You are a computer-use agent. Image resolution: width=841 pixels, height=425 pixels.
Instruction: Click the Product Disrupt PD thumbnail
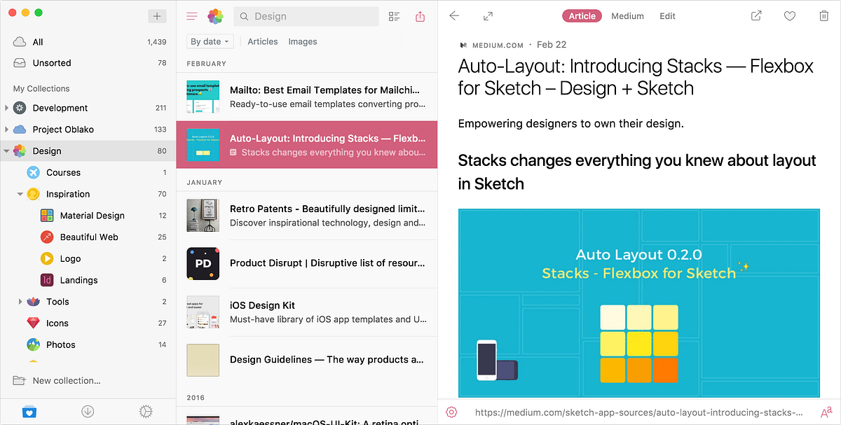click(x=203, y=263)
